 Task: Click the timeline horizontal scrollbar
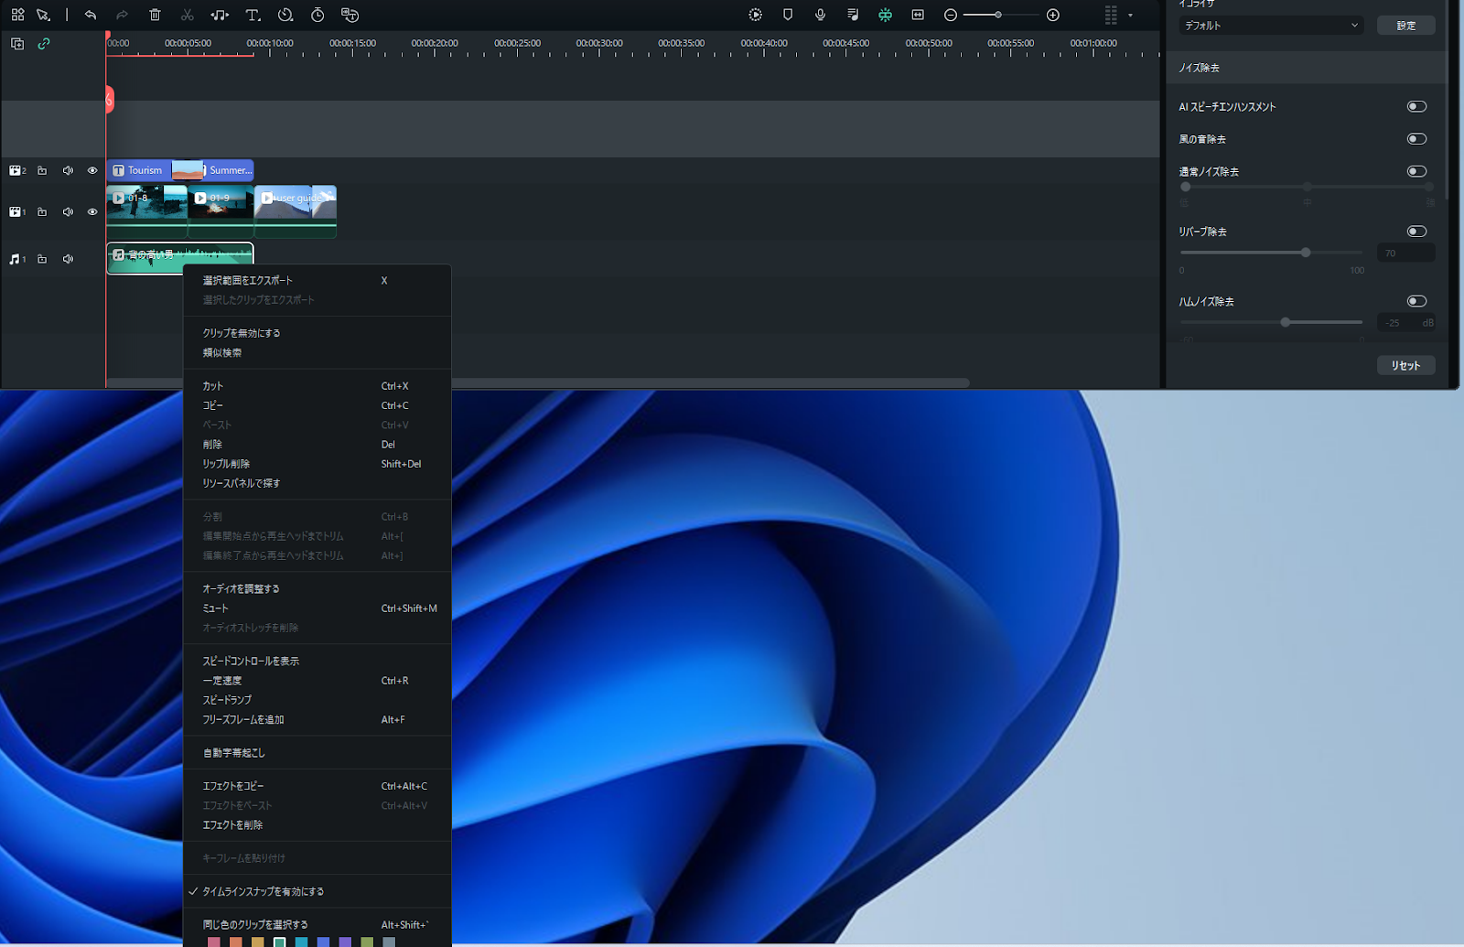[x=538, y=382]
